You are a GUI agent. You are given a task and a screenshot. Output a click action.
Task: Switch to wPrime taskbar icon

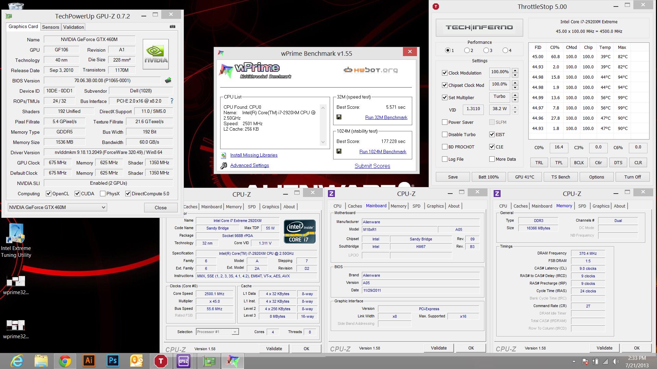click(233, 361)
